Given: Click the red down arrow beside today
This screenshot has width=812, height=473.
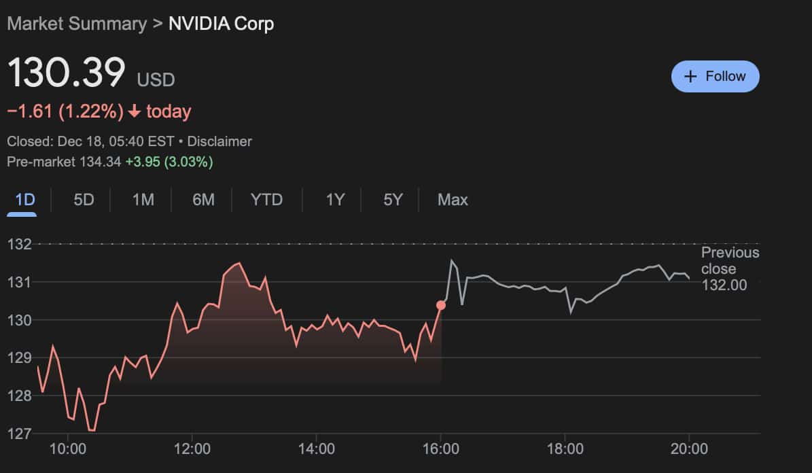Looking at the screenshot, I should (134, 111).
